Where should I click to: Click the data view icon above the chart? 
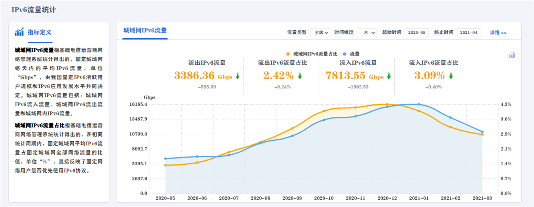512,56
